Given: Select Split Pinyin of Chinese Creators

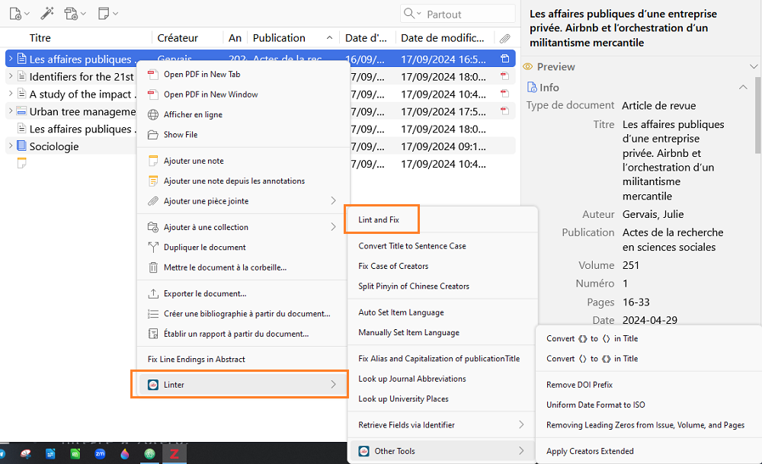Looking at the screenshot, I should coord(414,286).
